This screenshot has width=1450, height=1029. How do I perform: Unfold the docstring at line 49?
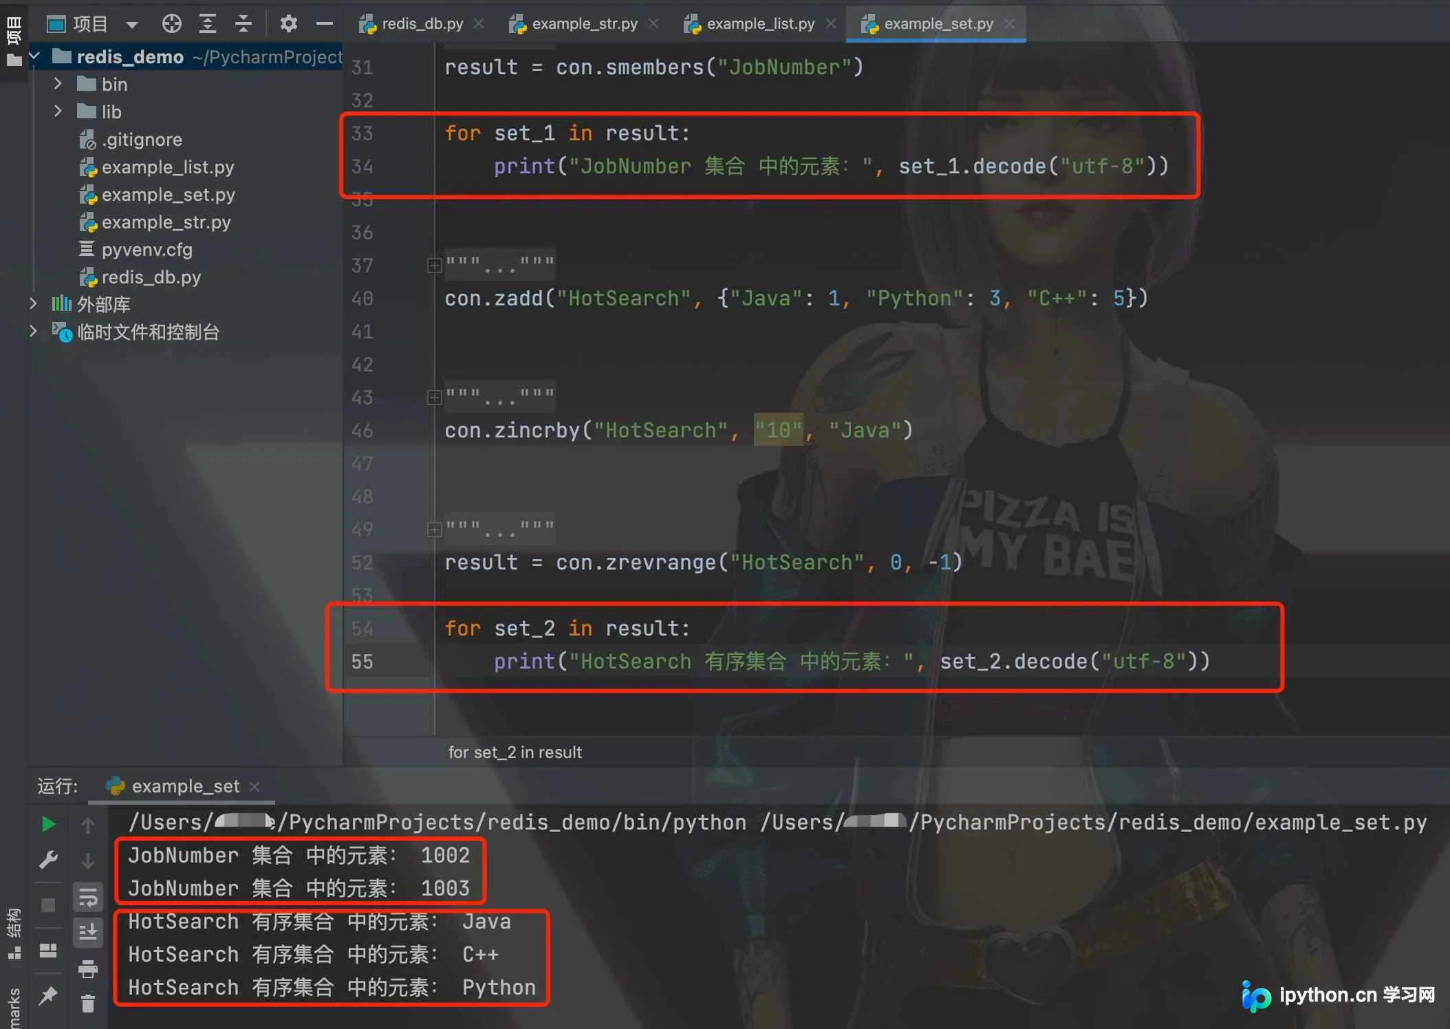coord(434,530)
